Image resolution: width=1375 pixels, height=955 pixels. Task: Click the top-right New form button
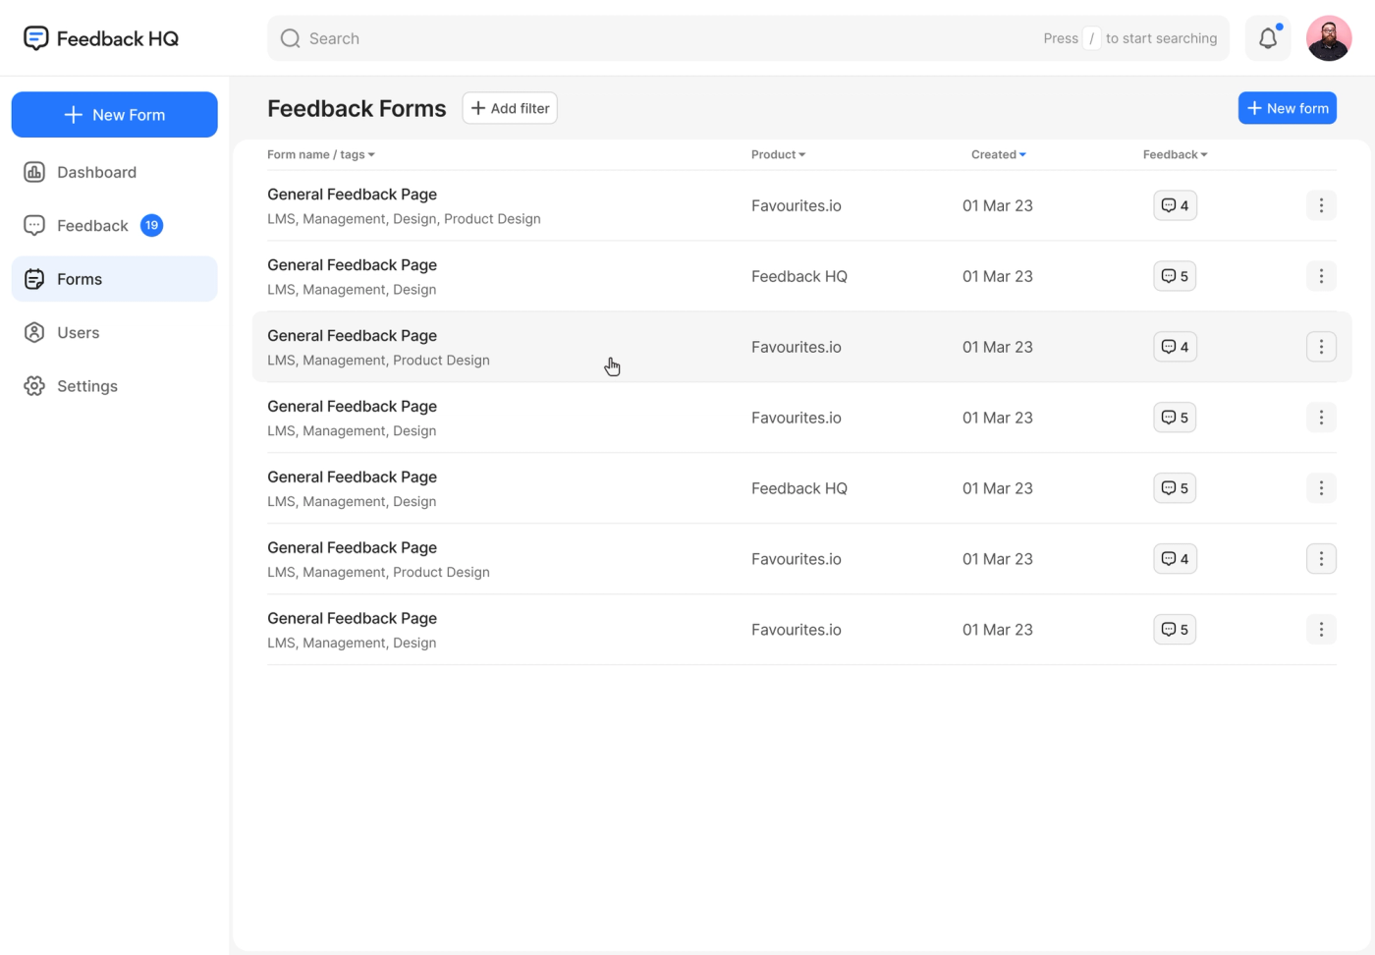[x=1288, y=108]
